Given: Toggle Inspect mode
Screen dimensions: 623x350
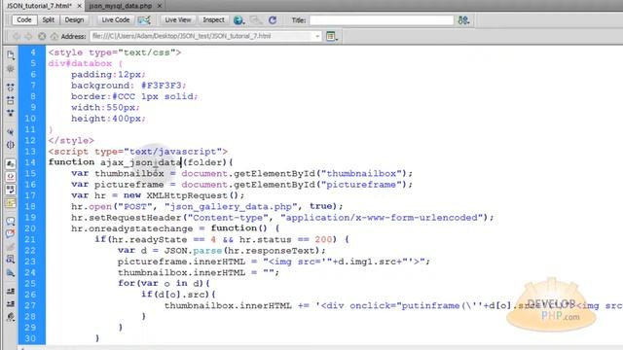Looking at the screenshot, I should click(x=213, y=19).
